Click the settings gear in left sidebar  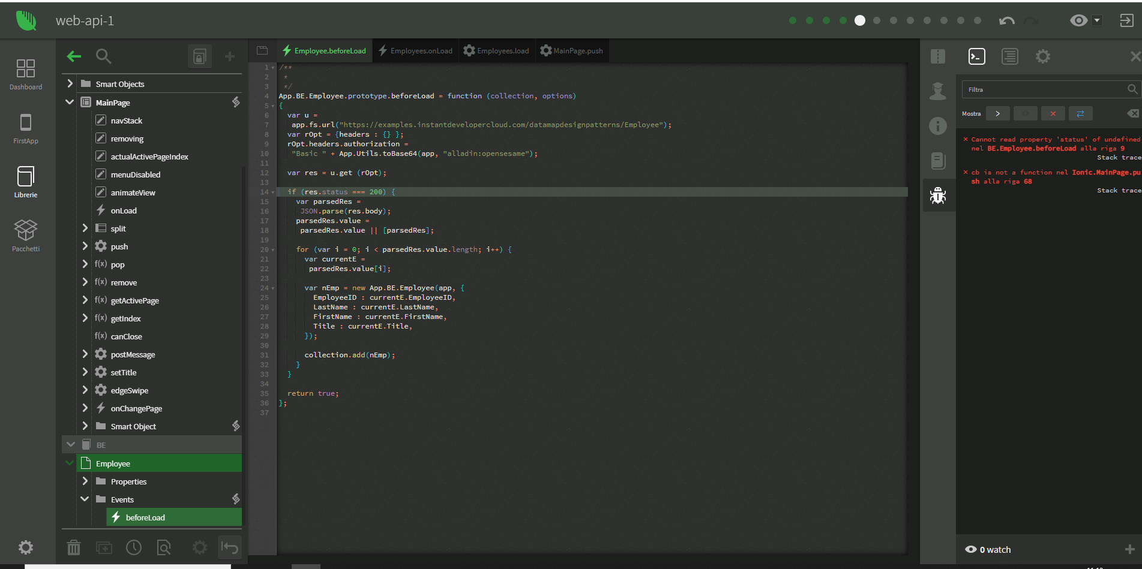pyautogui.click(x=25, y=547)
